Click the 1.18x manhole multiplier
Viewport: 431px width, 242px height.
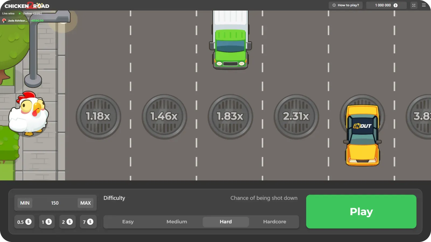[98, 116]
